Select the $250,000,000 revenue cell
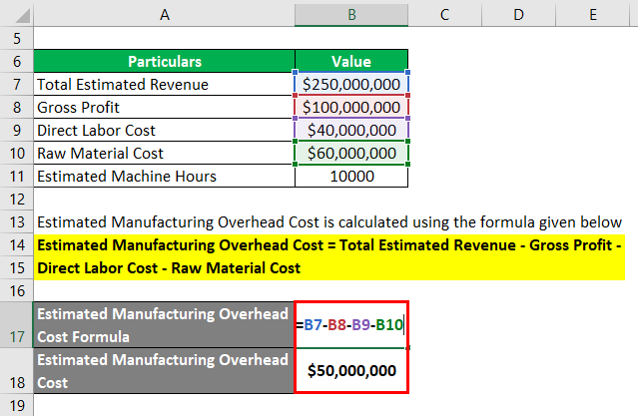638x416 pixels. (x=351, y=84)
